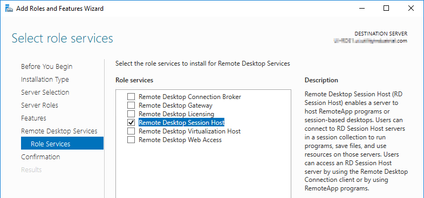Enable Remote Desktop Virtualization Host checkbox

(x=131, y=131)
